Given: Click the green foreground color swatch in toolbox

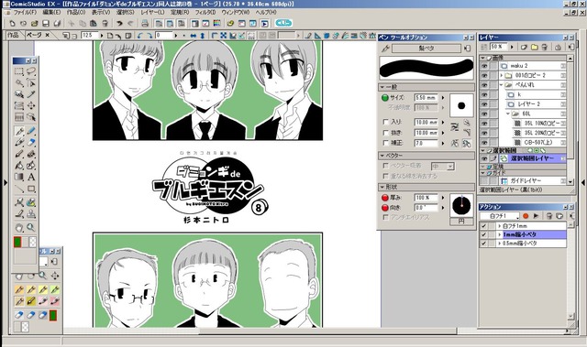Looking at the screenshot, I should [x=17, y=242].
